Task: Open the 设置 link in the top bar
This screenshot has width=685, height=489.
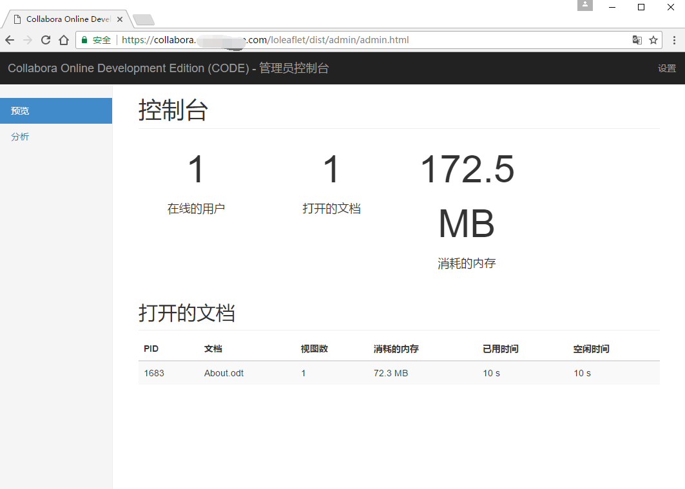Action: point(667,68)
